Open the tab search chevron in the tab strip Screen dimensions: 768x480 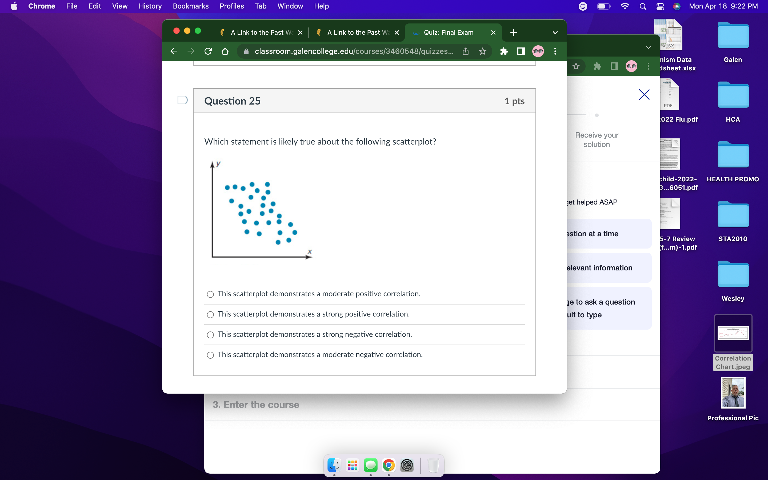pos(555,32)
